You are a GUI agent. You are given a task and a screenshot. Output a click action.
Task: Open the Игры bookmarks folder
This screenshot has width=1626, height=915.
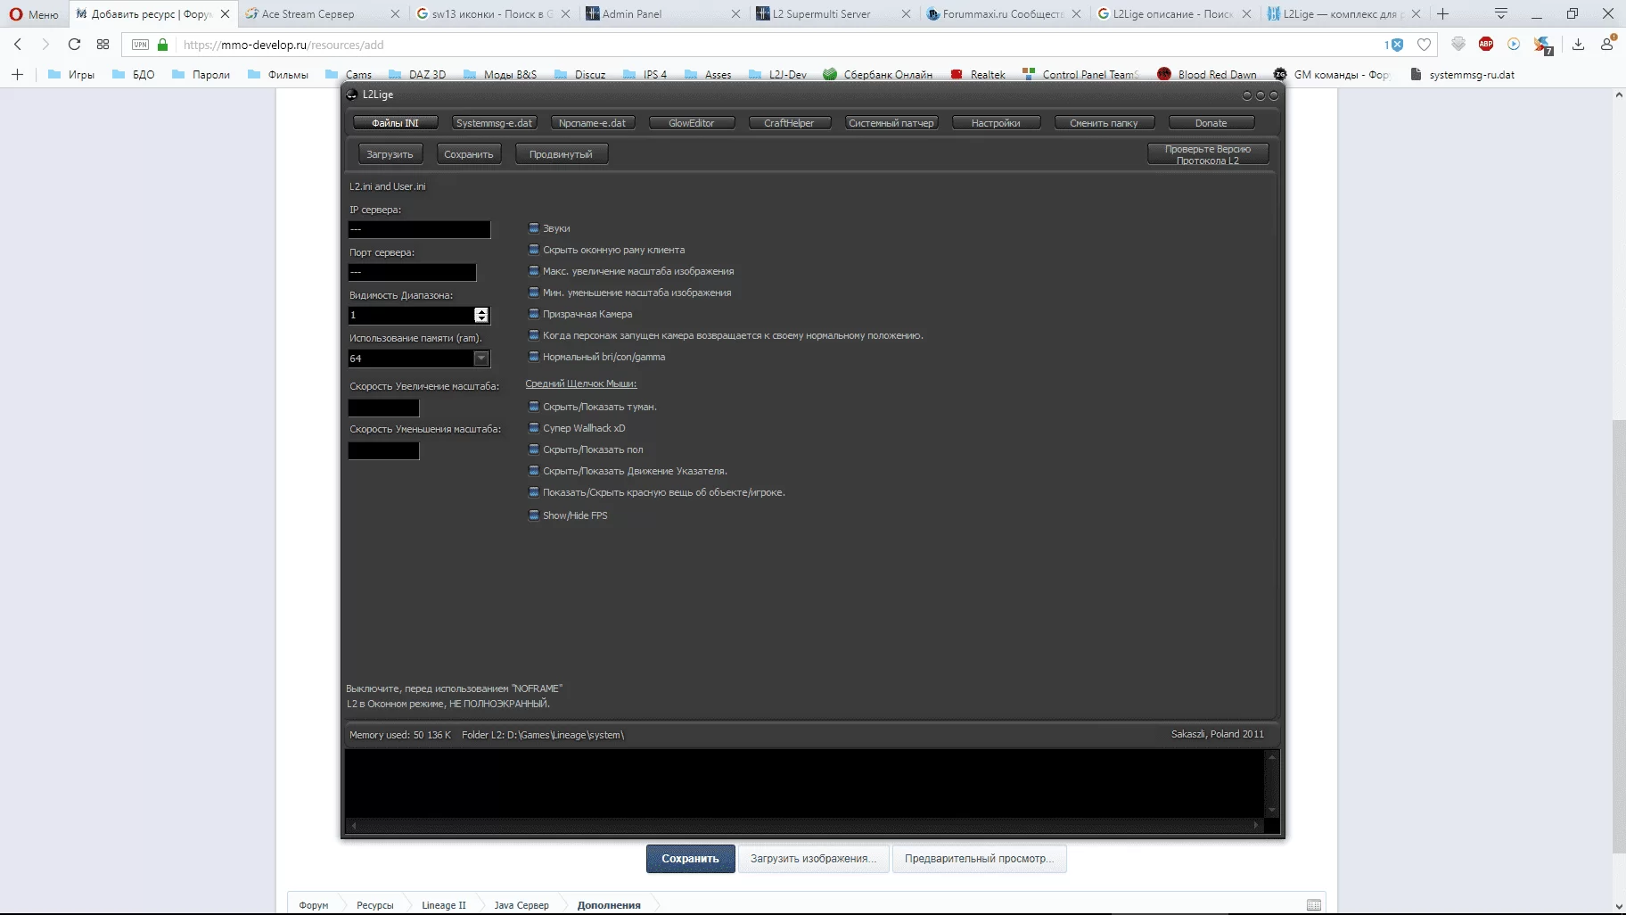pyautogui.click(x=71, y=75)
